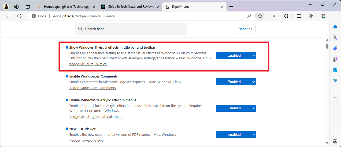The width and height of the screenshot is (341, 147).
Task: Open sidebar Drop paper plane icon
Action: pyautogui.click(x=335, y=80)
